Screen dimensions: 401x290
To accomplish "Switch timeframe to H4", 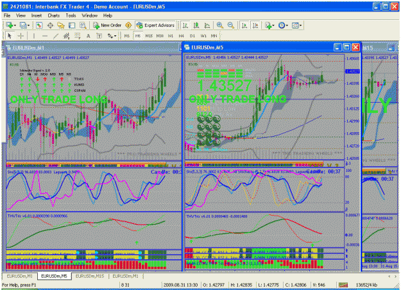I will [182, 36].
